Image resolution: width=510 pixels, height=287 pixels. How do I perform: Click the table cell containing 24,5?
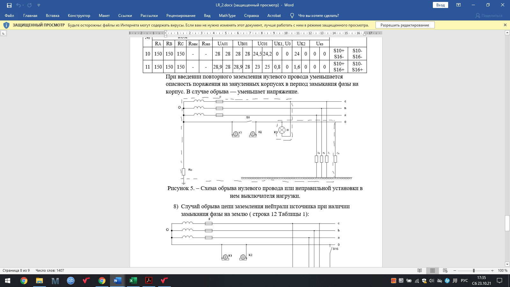tap(257, 54)
